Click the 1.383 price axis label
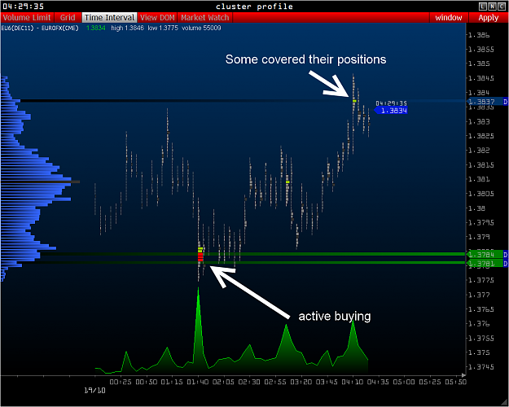509x407 pixels. [479, 121]
